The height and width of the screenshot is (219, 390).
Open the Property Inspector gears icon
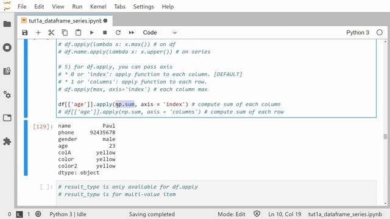(7, 95)
